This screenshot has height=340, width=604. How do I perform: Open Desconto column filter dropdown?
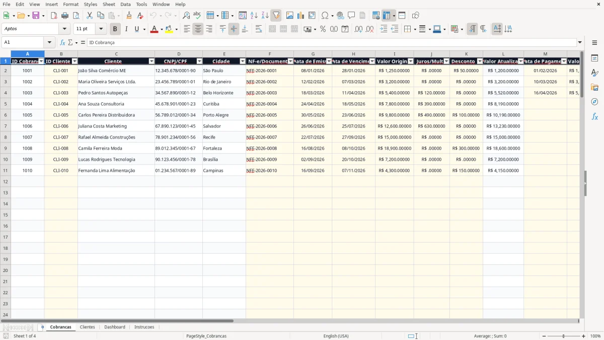click(x=480, y=61)
